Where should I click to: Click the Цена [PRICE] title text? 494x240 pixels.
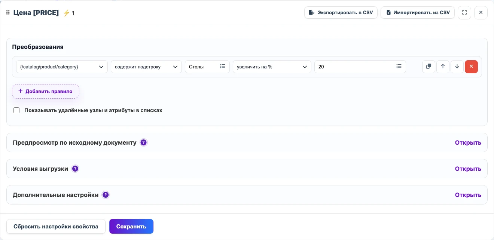pos(36,13)
